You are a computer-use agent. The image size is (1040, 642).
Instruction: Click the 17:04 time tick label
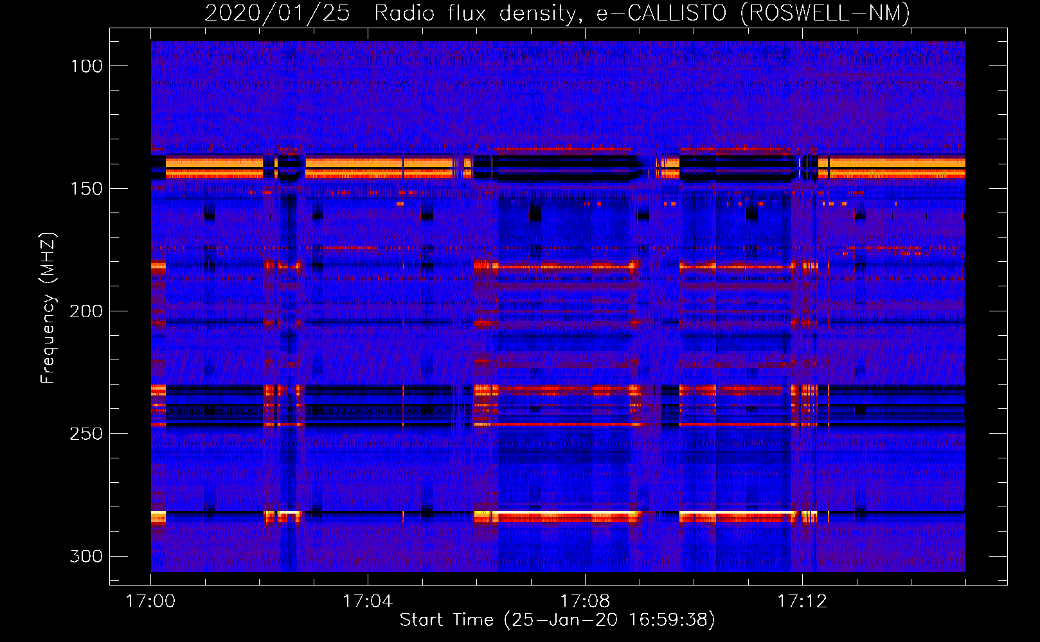[x=368, y=602]
